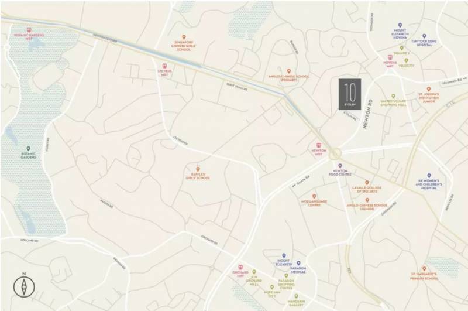Click the United Square Shopping Mall pin
The image size is (468, 311).
coord(393,96)
